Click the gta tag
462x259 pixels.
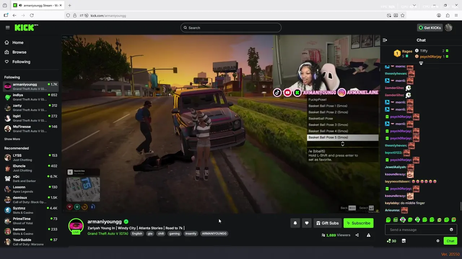(x=150, y=233)
